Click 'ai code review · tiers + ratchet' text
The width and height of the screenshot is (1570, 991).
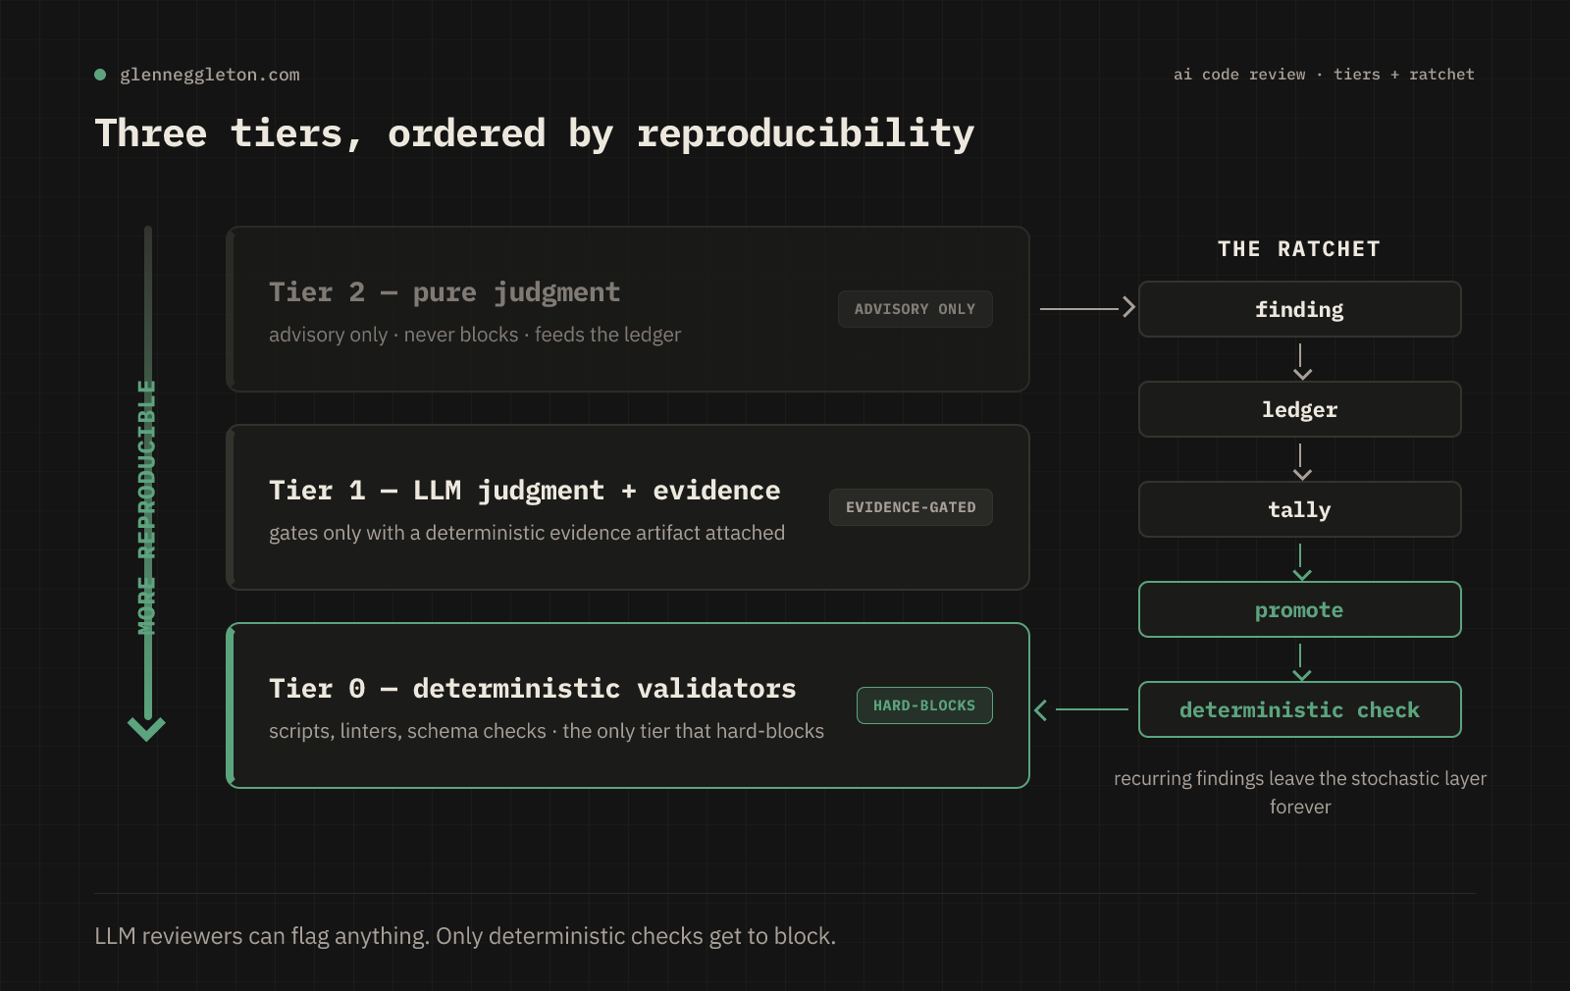pyautogui.click(x=1324, y=75)
